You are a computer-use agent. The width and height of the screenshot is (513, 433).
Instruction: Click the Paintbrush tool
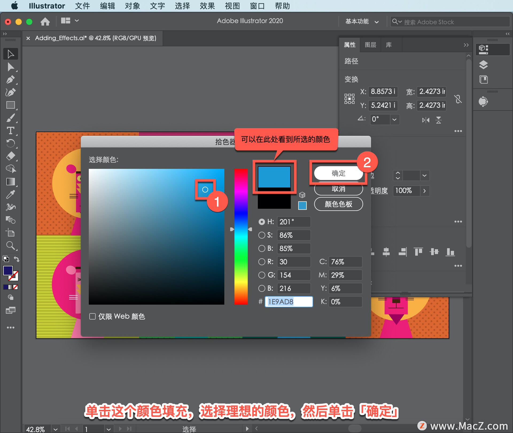click(10, 118)
